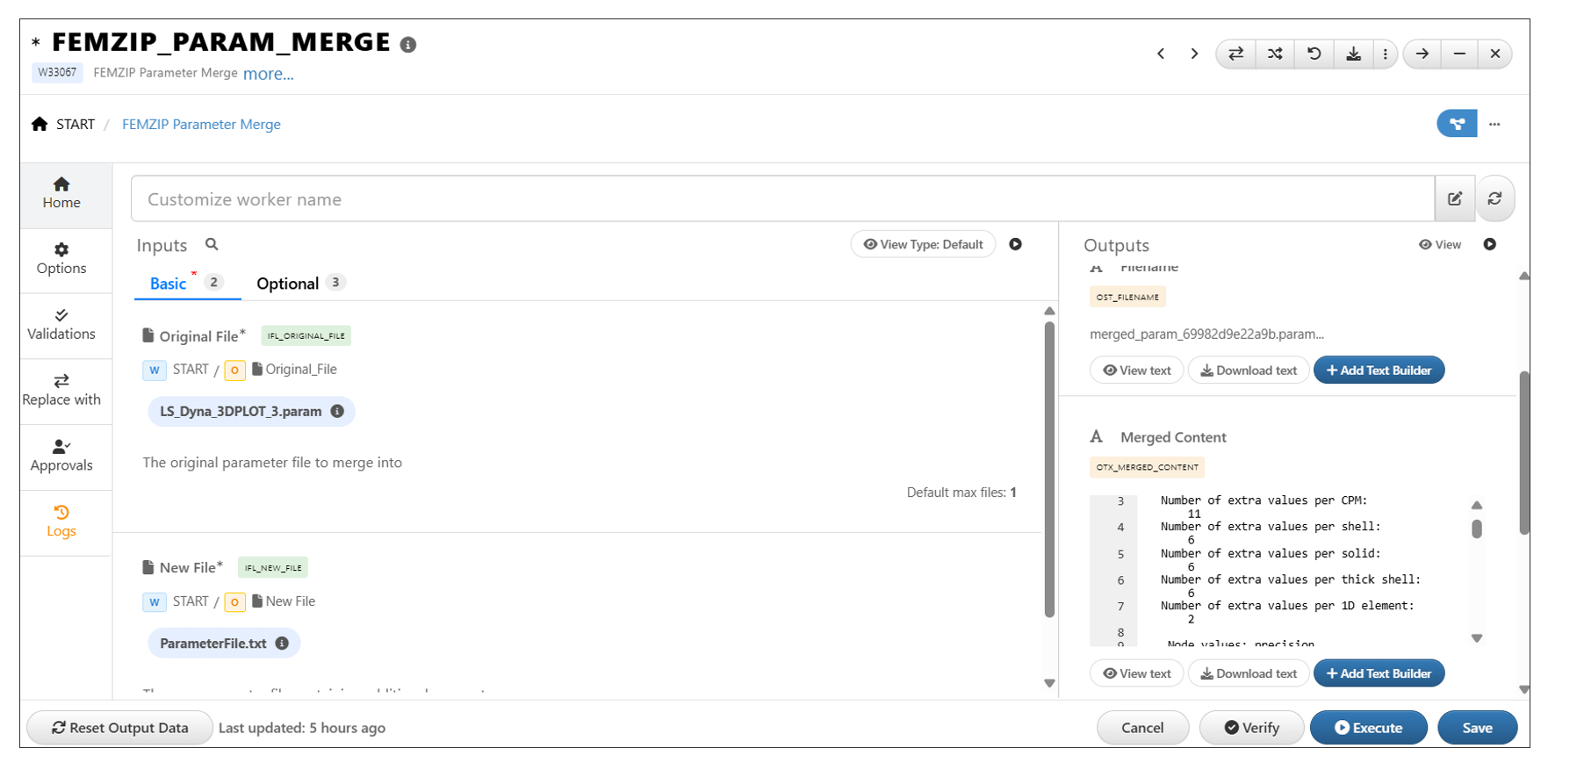This screenshot has width=1584, height=770.
Task: View text of Merged Content output
Action: tap(1136, 673)
